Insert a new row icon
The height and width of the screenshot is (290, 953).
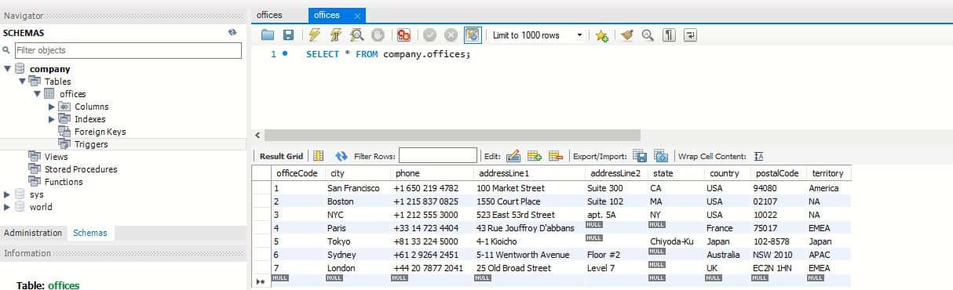pyautogui.click(x=535, y=156)
